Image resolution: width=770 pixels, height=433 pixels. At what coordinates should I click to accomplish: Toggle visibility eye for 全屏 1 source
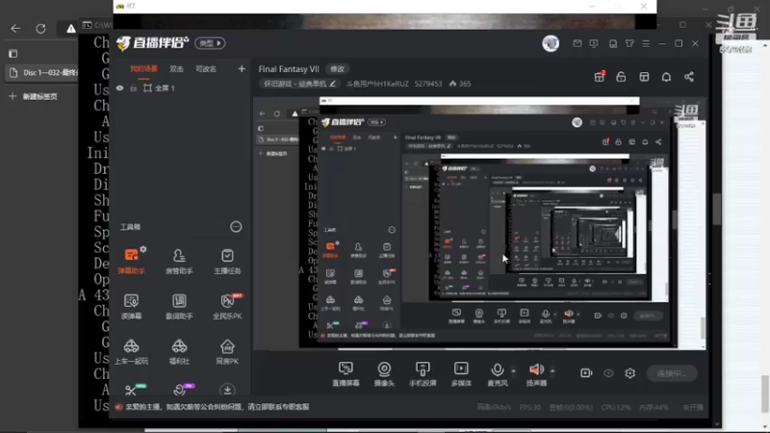click(x=119, y=88)
